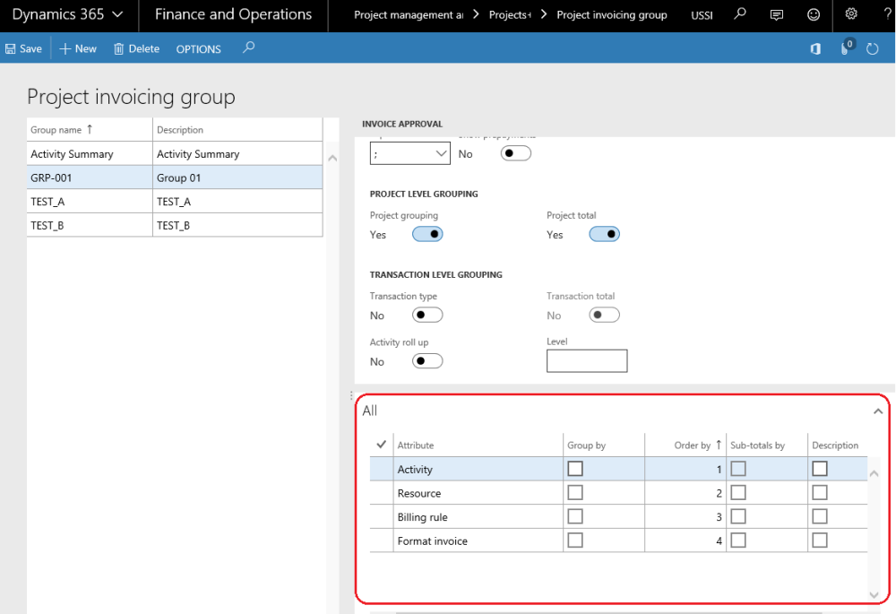896x614 pixels.
Task: Open the smiley sentiment feedback icon
Action: pyautogui.click(x=813, y=15)
